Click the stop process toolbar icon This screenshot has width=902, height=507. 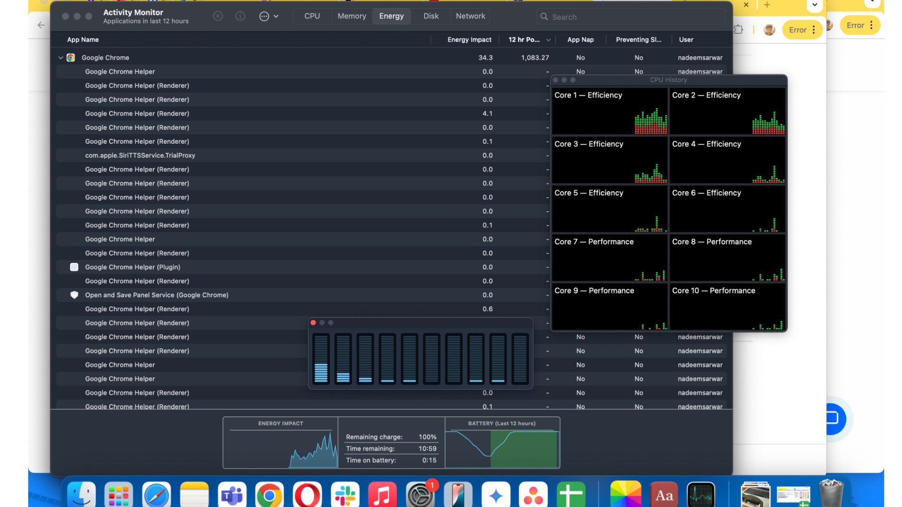218,16
